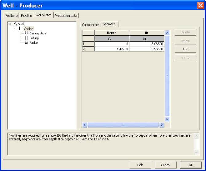Screen dimensions: 206x171
Task: Click the table's horizontal scrollbar right arrow
Action: 161,125
